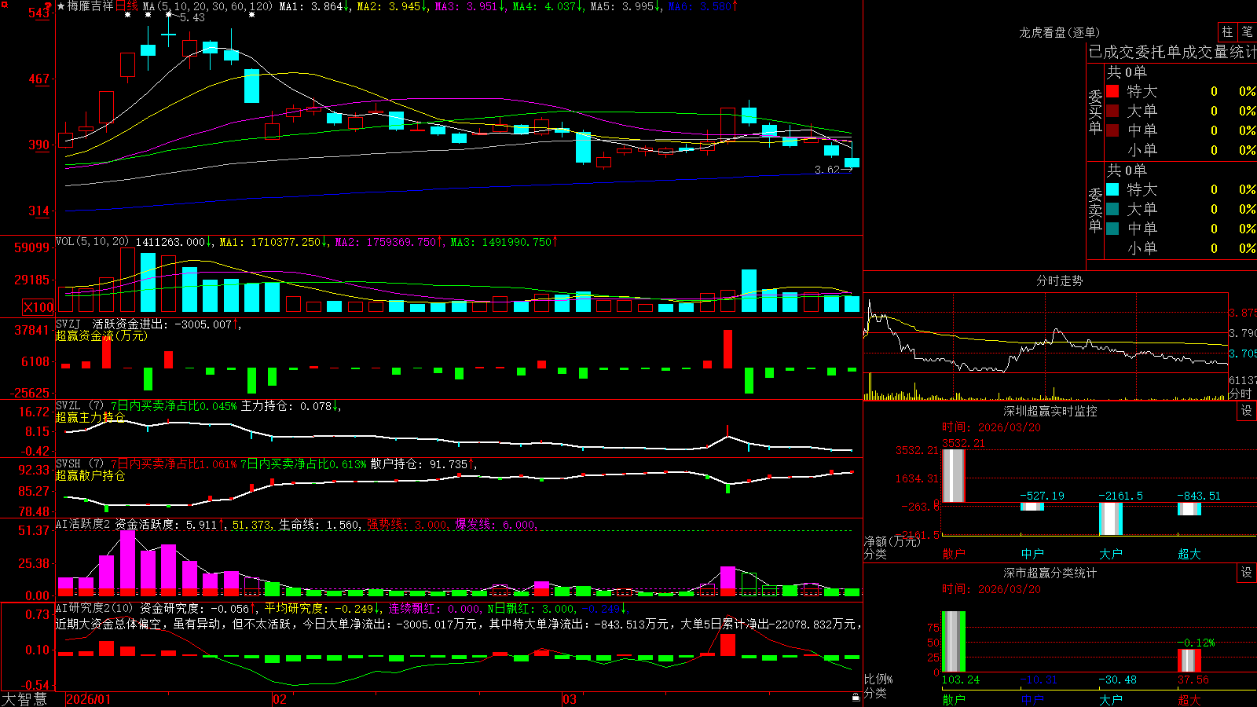
Task: Open the MA(5,10,20,30,60,120) indicator parameters
Action: click(x=207, y=6)
